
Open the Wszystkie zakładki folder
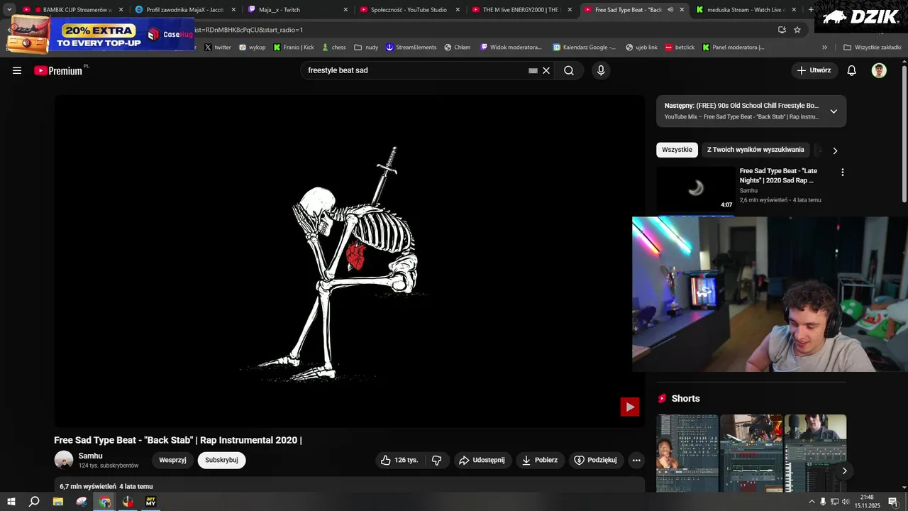coord(873,48)
